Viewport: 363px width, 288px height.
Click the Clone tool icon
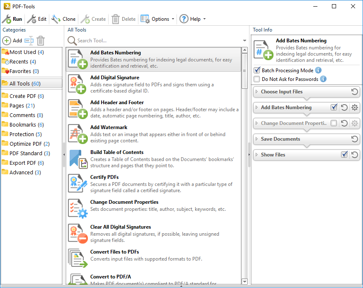(x=56, y=19)
